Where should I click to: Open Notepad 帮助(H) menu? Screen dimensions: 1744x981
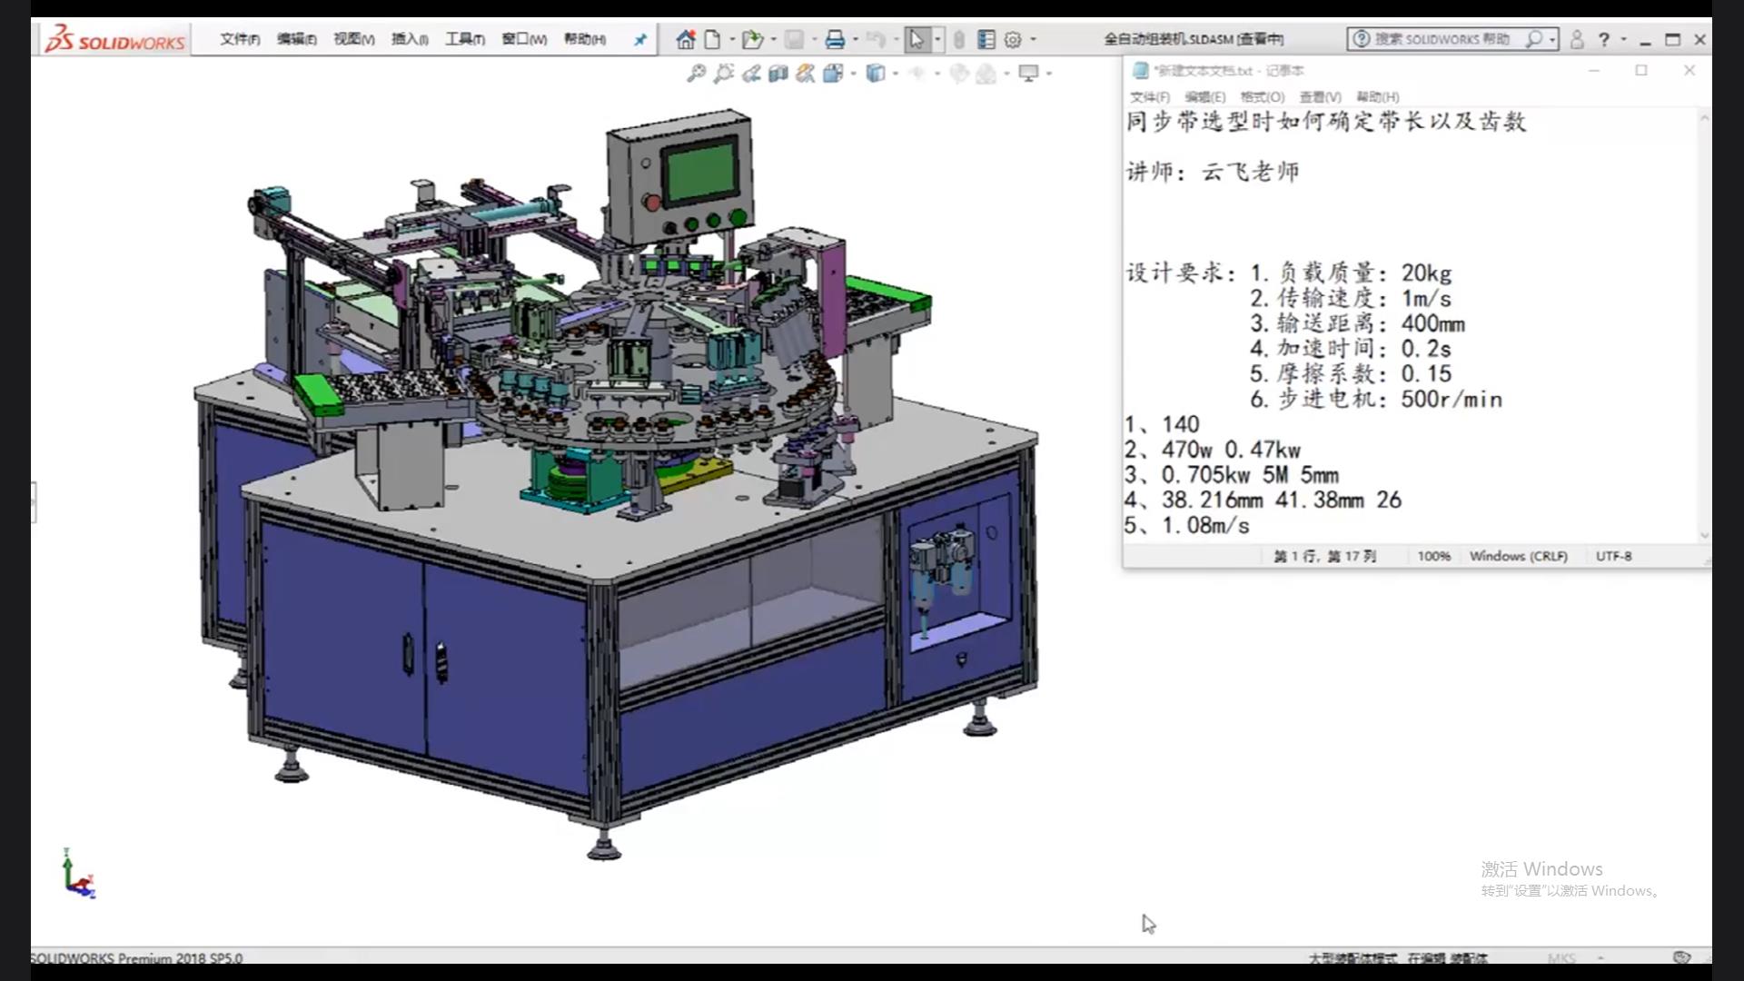tap(1378, 97)
